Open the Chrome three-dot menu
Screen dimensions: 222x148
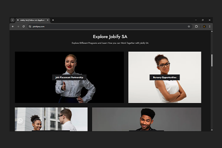coord(210,27)
